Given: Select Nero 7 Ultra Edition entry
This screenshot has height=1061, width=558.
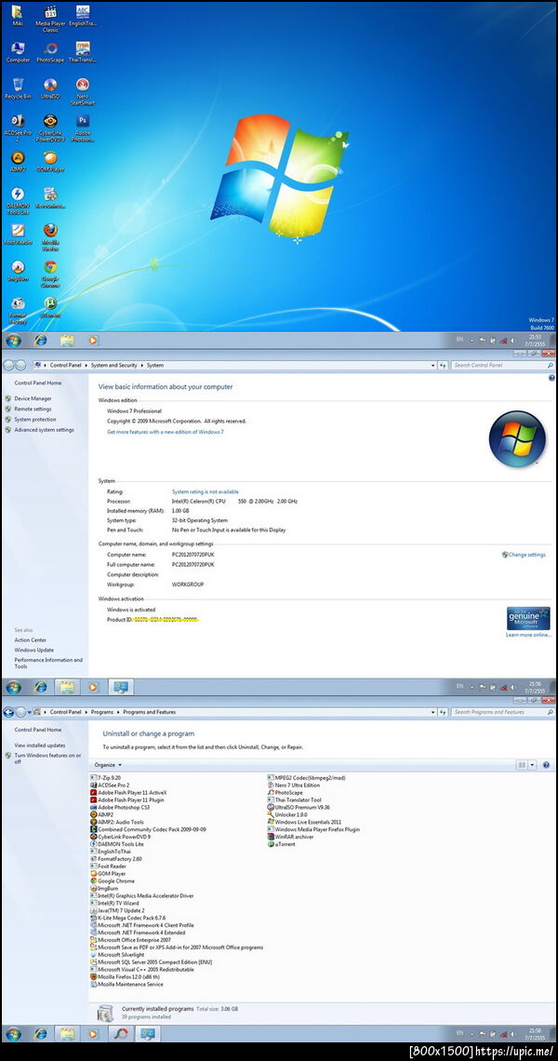Looking at the screenshot, I should (x=294, y=785).
